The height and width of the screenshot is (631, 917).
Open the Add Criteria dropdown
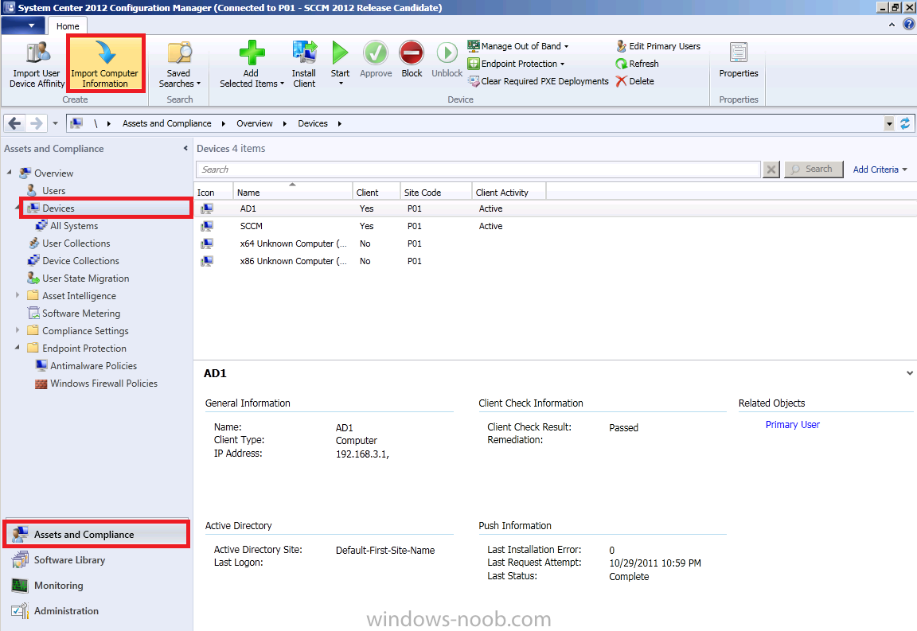point(880,169)
